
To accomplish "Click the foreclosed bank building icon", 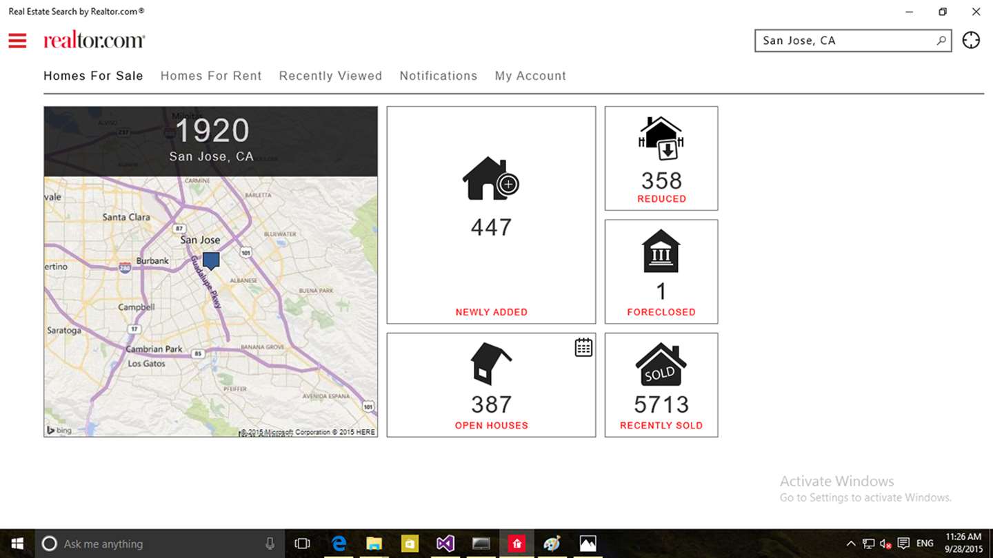I will (x=661, y=251).
